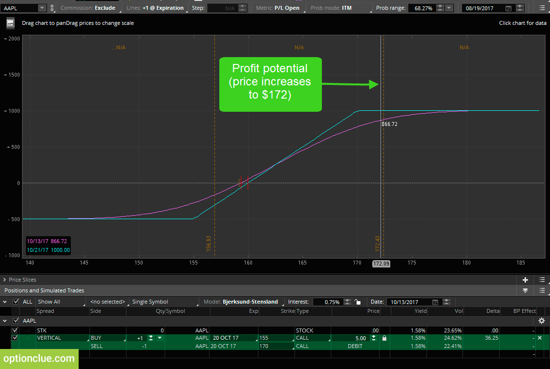Open the calendar for the 10/13/2017 date
Viewport: 550px width, 369px height.
[x=435, y=302]
